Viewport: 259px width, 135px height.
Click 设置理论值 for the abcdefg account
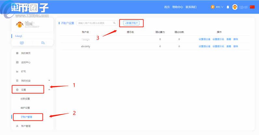(x=204, y=46)
